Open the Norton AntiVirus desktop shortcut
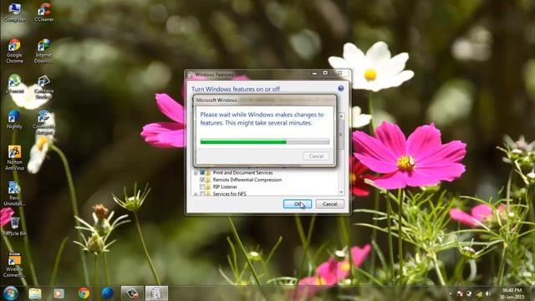Screen dimensions: 535x301 [x=15, y=158]
